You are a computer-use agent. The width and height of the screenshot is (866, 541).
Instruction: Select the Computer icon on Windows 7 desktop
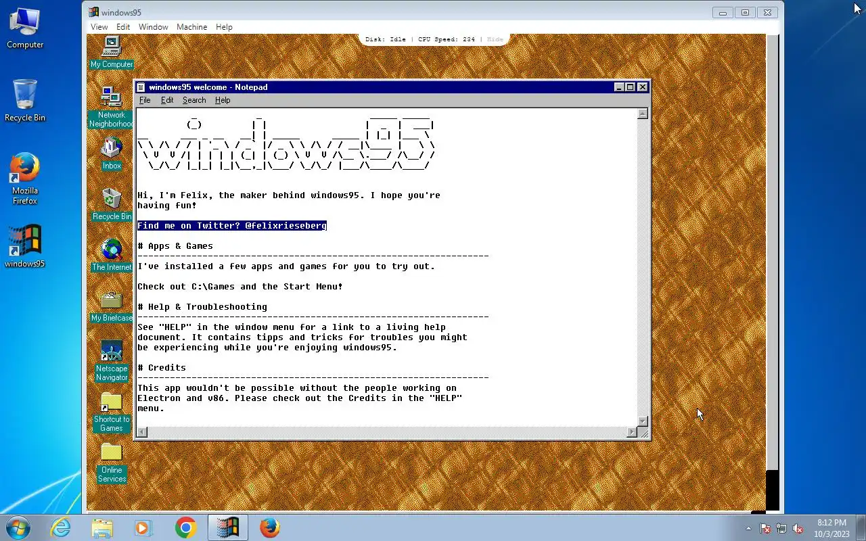pyautogui.click(x=25, y=28)
